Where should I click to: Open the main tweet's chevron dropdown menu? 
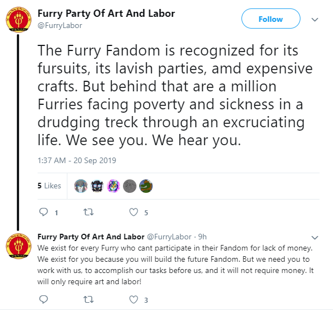(314, 20)
